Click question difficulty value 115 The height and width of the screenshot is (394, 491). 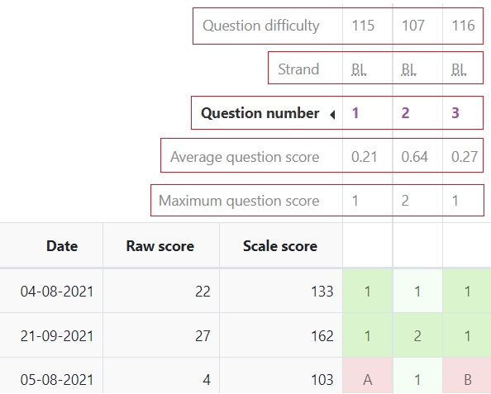click(363, 26)
